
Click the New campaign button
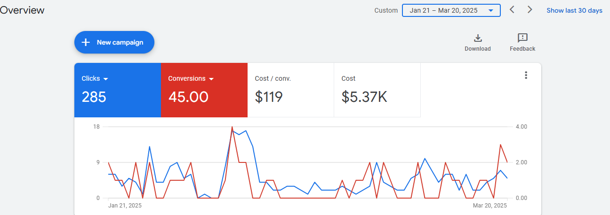pyautogui.click(x=114, y=42)
